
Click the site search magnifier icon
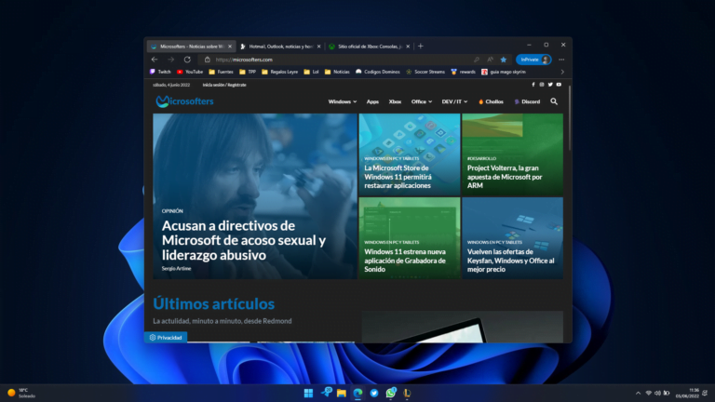pyautogui.click(x=554, y=101)
